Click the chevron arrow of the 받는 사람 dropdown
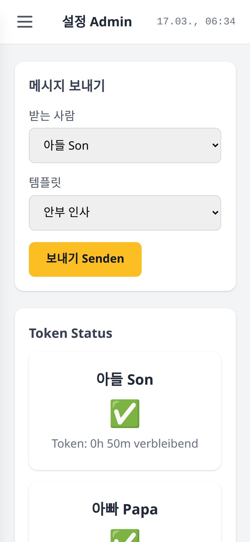The height and width of the screenshot is (542, 250). (x=215, y=145)
